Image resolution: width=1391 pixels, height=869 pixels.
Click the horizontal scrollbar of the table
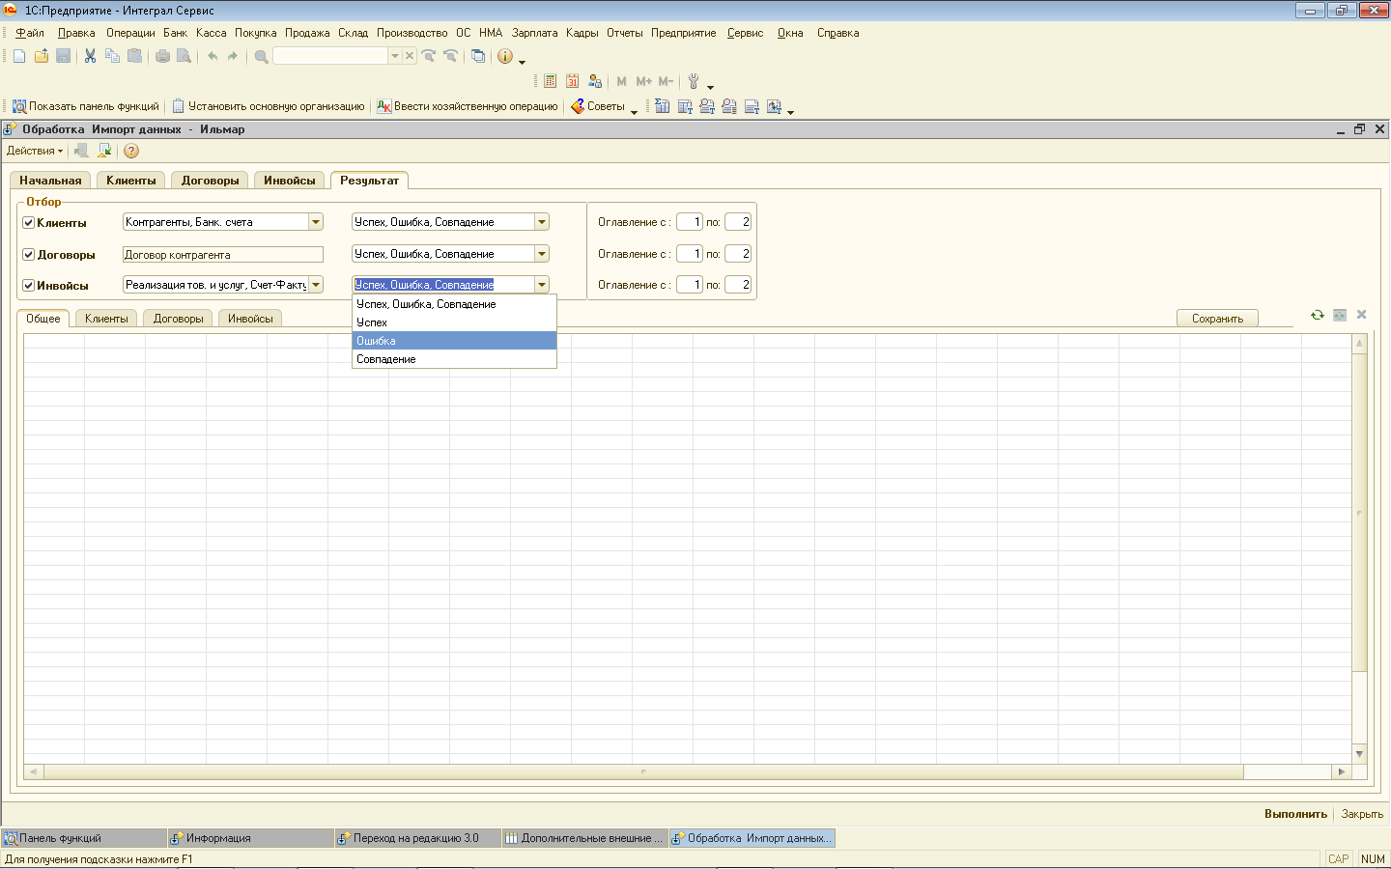coord(643,771)
